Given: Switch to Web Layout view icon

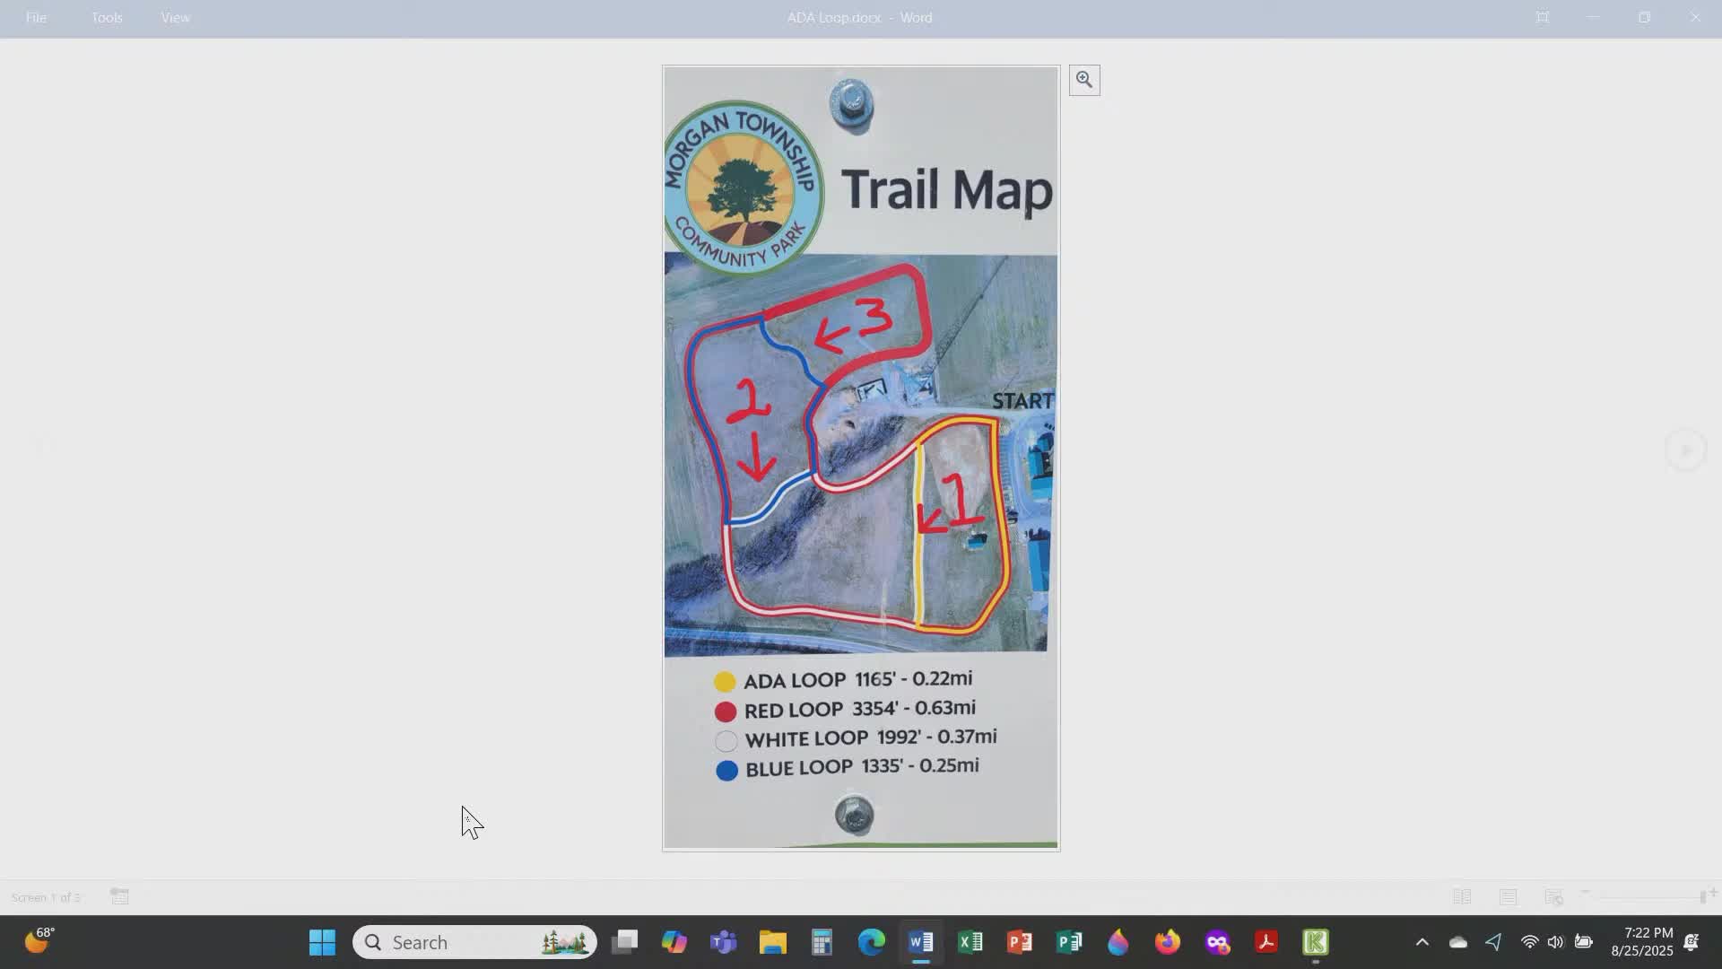Looking at the screenshot, I should [x=1553, y=896].
